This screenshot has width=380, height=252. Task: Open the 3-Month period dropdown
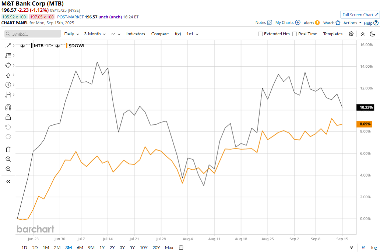(x=95, y=34)
